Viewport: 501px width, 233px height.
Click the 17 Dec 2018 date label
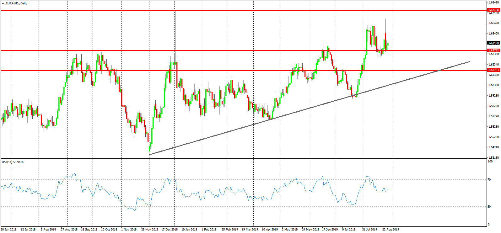click(x=170, y=229)
